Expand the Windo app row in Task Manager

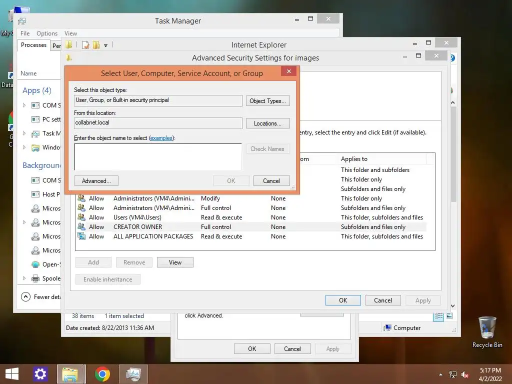tap(24, 147)
